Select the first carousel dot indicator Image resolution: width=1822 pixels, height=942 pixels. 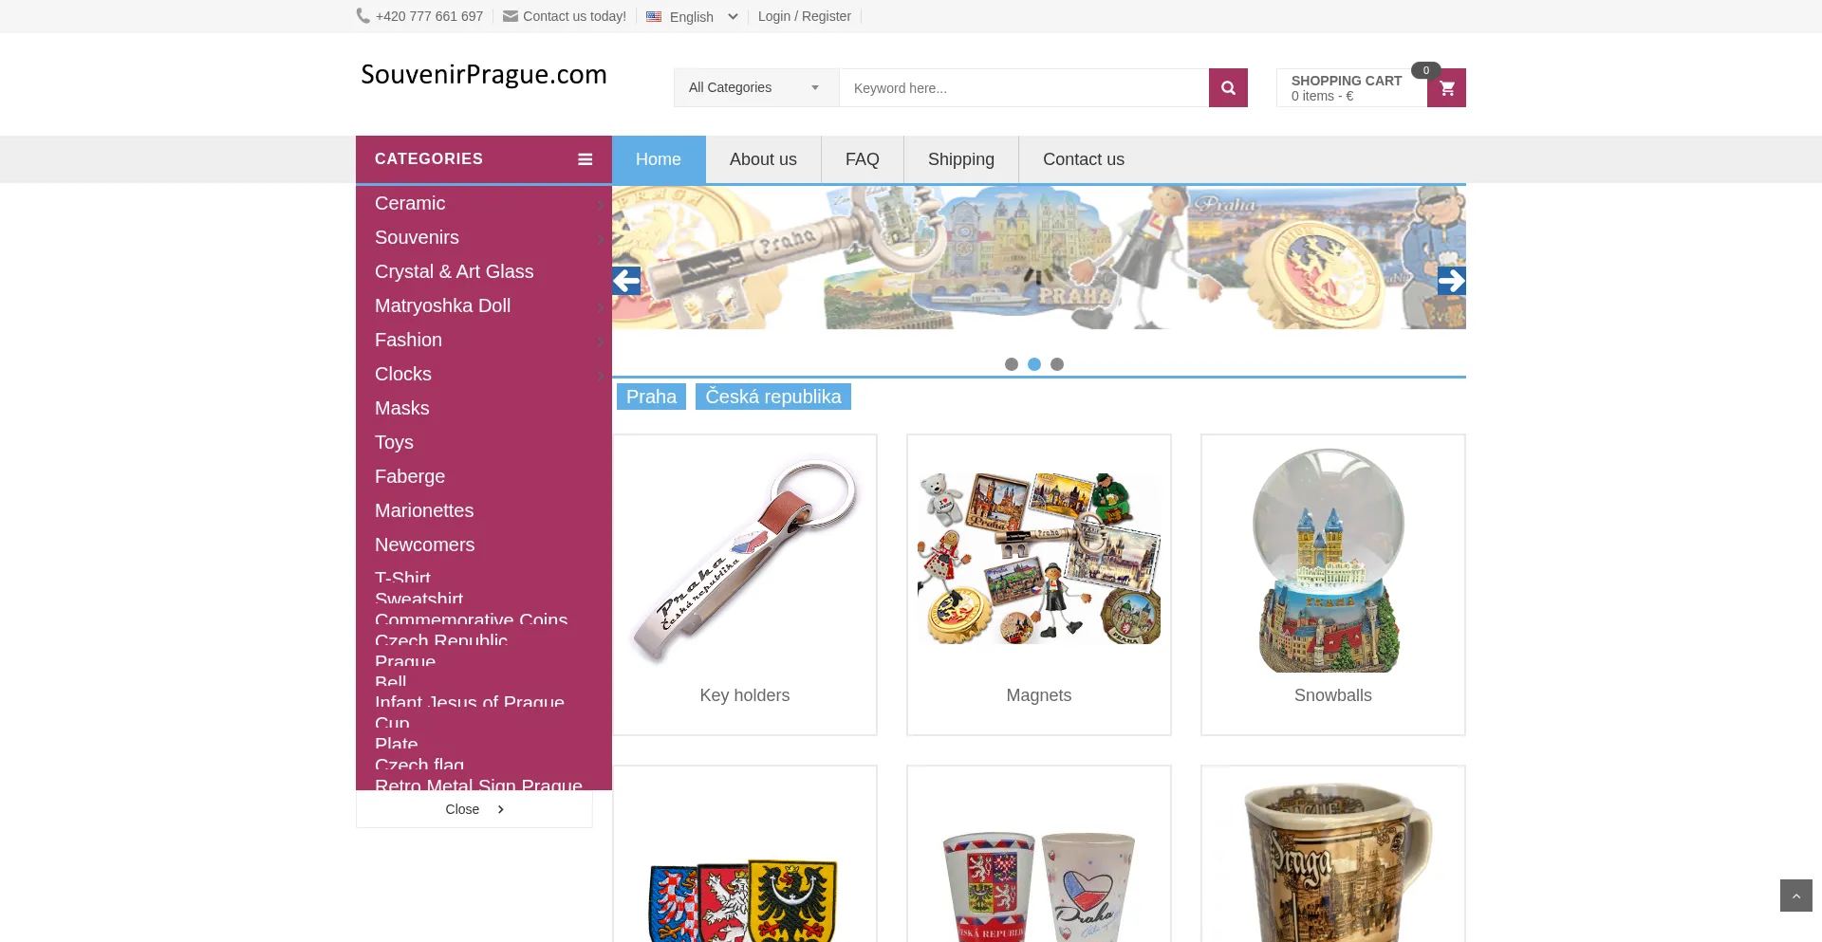click(x=1012, y=364)
